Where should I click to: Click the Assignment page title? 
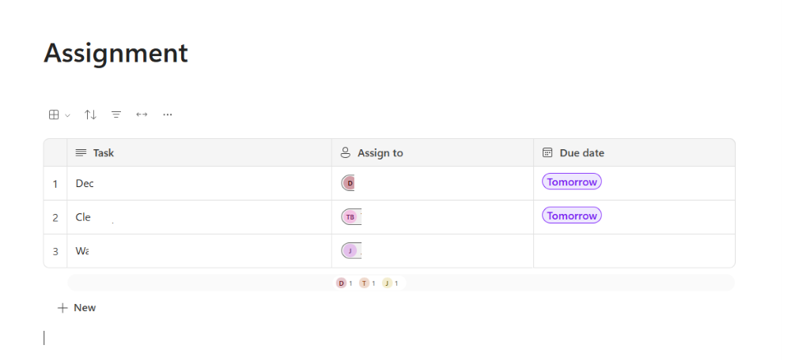[x=115, y=53]
